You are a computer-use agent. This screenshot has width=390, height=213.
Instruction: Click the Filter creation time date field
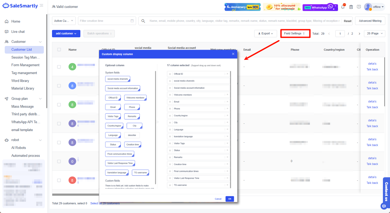point(107,21)
